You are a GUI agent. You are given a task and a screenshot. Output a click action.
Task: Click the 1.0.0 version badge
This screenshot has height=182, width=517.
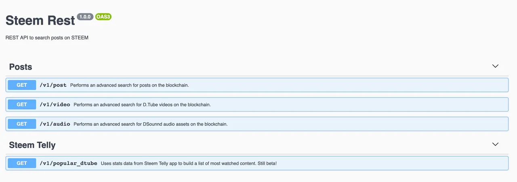pos(85,17)
